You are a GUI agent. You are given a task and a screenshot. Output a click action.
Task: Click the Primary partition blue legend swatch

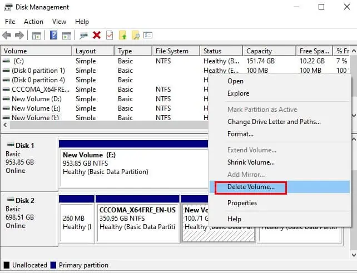[53, 265]
